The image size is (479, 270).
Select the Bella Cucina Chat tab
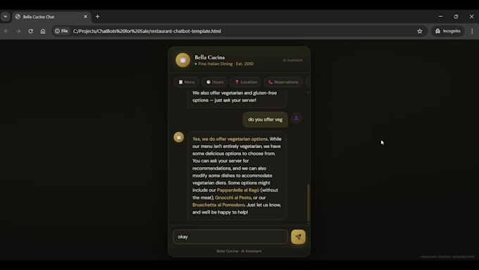click(51, 17)
